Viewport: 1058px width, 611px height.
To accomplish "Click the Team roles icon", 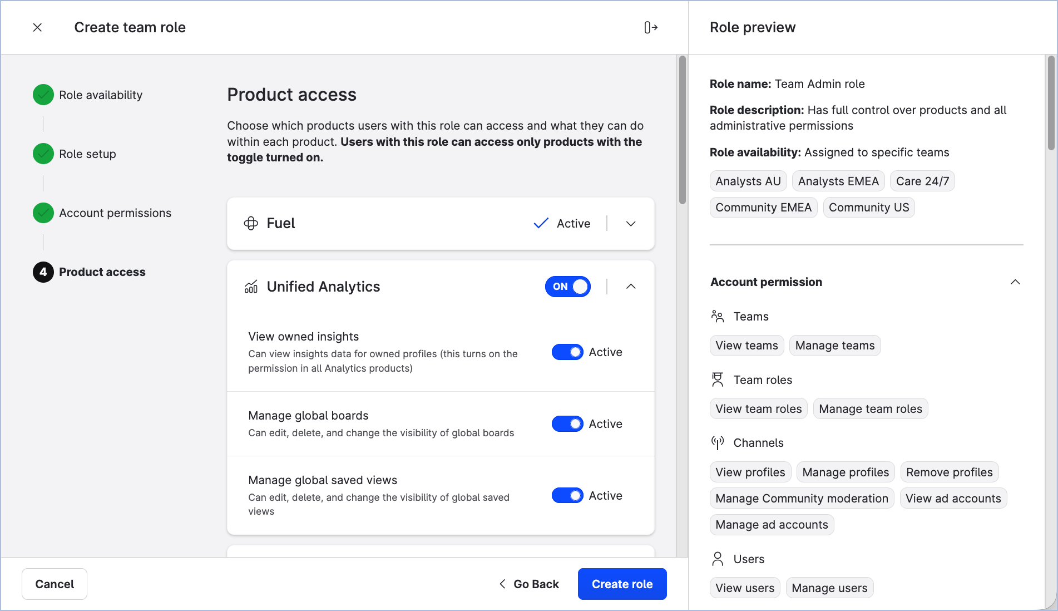I will click(718, 380).
